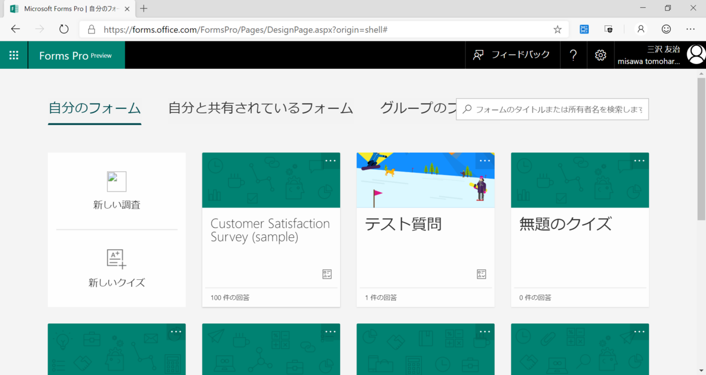This screenshot has height=375, width=706.
Task: Click the smiley feedback icon in browser
Action: point(666,29)
